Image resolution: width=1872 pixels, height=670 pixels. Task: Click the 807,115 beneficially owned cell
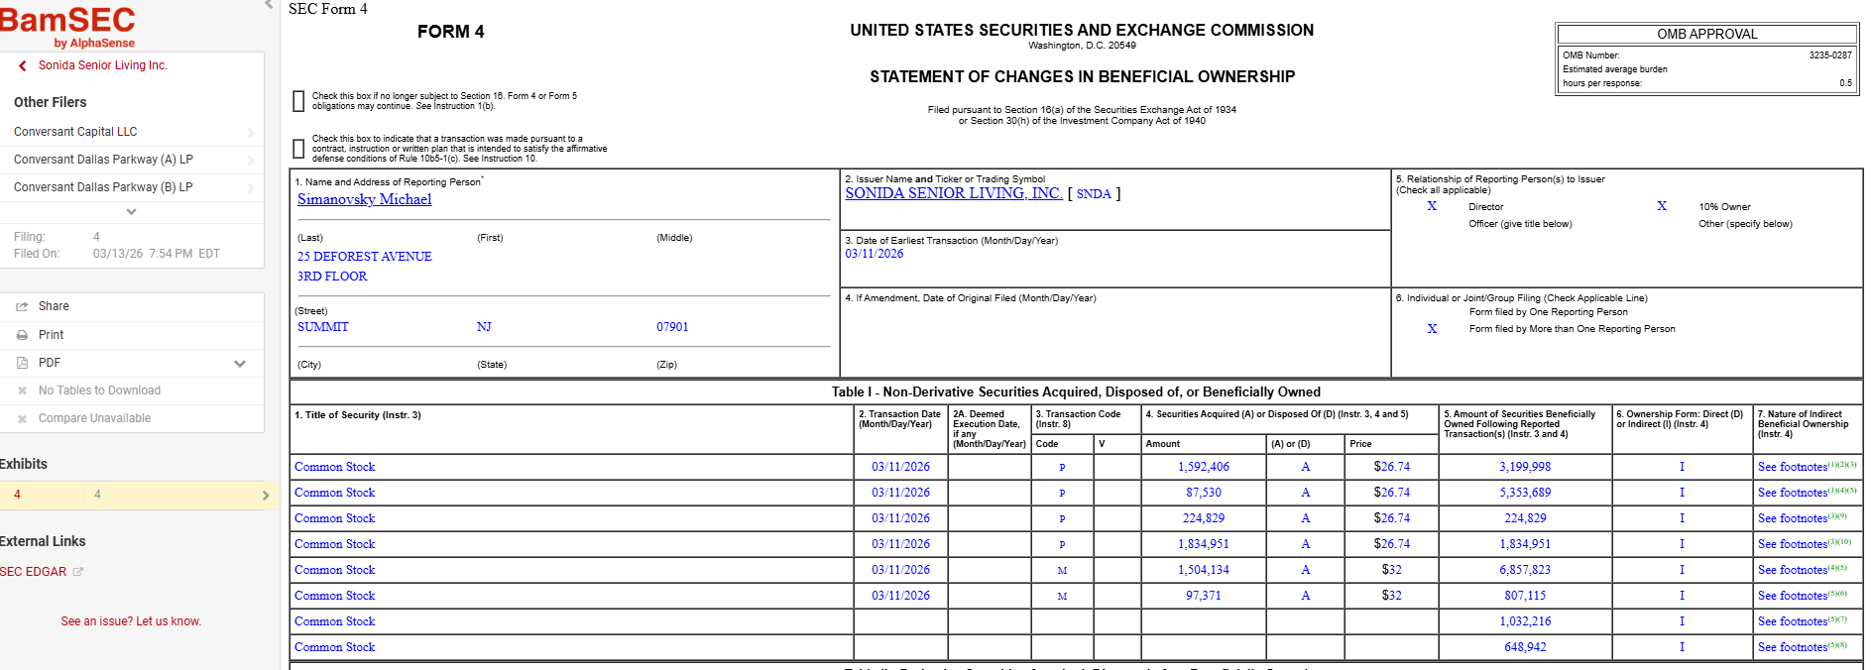tap(1525, 596)
